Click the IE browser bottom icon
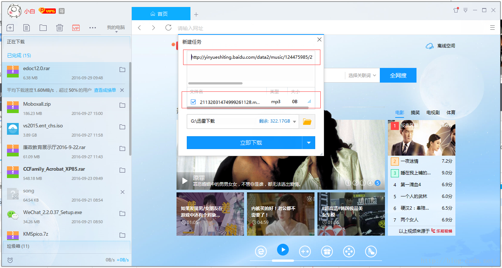Screen dimensions: 502x268 click(x=261, y=251)
